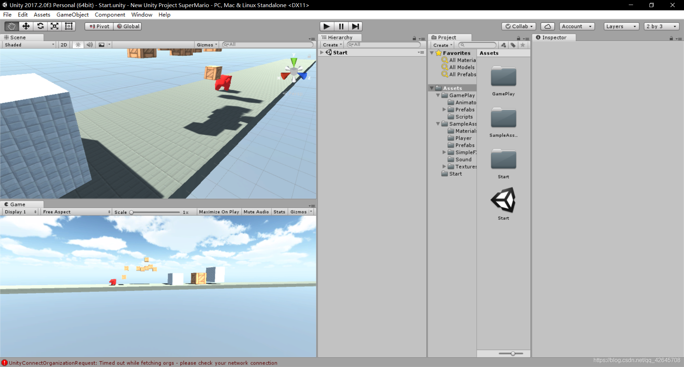Toggle 2D scene view mode
This screenshot has height=367, width=684.
tap(64, 45)
